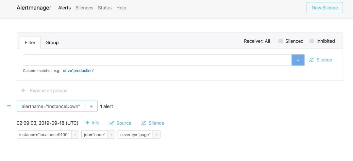Expand the alert's Info details
Screen dimensions: 353x161
pos(92,123)
